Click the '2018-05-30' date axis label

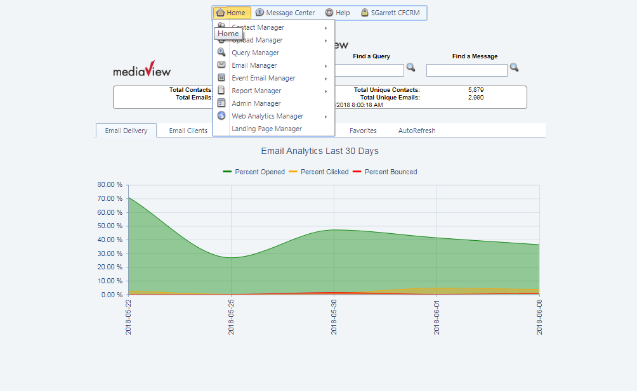pos(334,317)
